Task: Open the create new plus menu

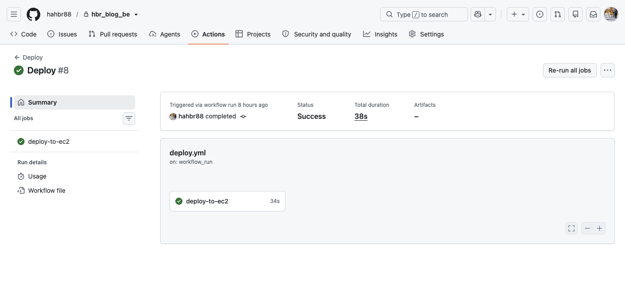Action: tap(518, 14)
